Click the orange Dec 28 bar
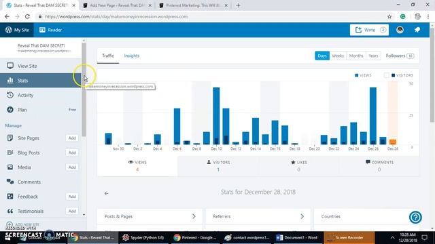435x244 pixels. click(x=393, y=142)
